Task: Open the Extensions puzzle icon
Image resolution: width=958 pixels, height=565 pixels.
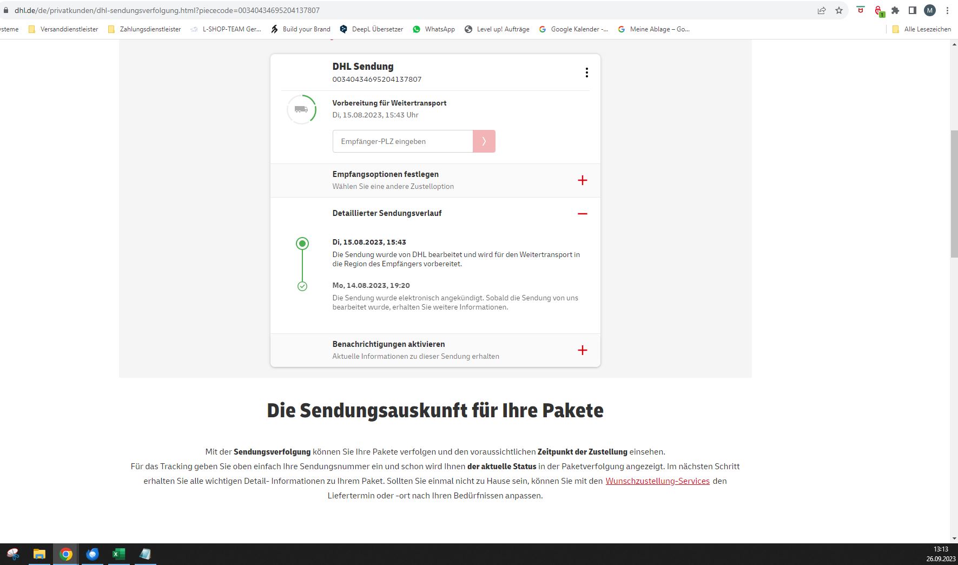Action: coord(895,10)
